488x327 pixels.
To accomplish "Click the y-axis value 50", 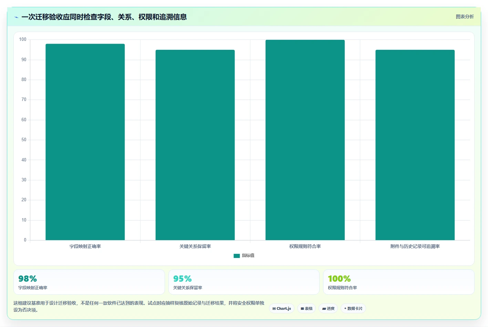I will coord(24,140).
